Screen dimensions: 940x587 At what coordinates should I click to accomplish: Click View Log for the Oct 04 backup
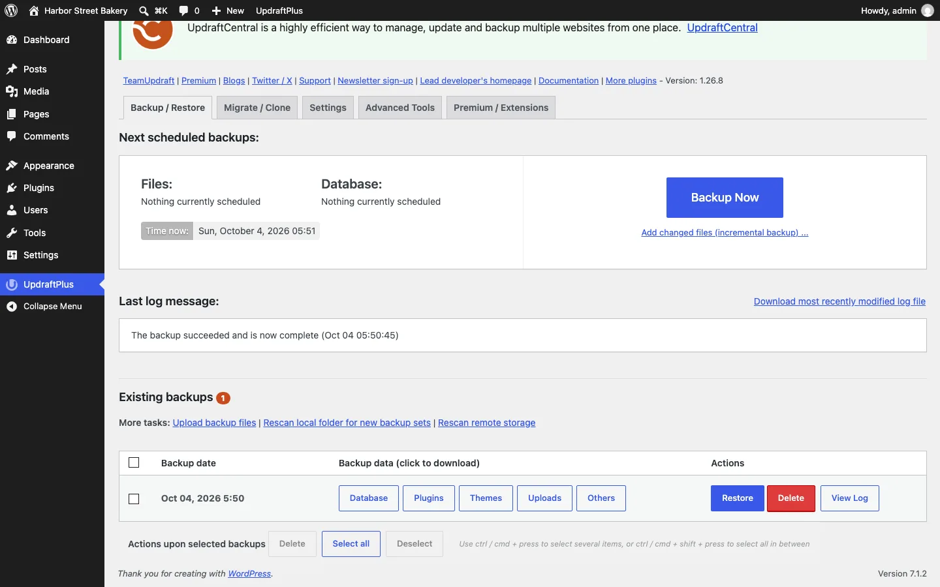point(850,498)
